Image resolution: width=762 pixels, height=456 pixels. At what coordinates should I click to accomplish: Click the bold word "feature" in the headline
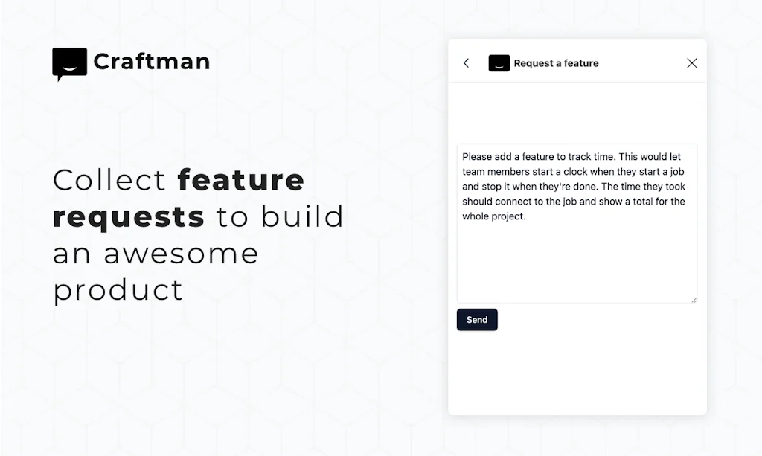tap(240, 179)
